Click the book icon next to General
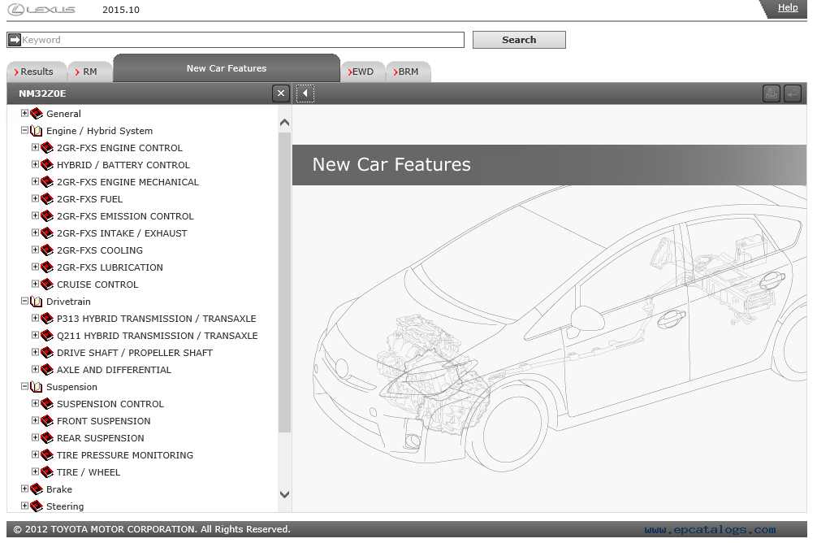The width and height of the screenshot is (817, 543). click(x=37, y=114)
